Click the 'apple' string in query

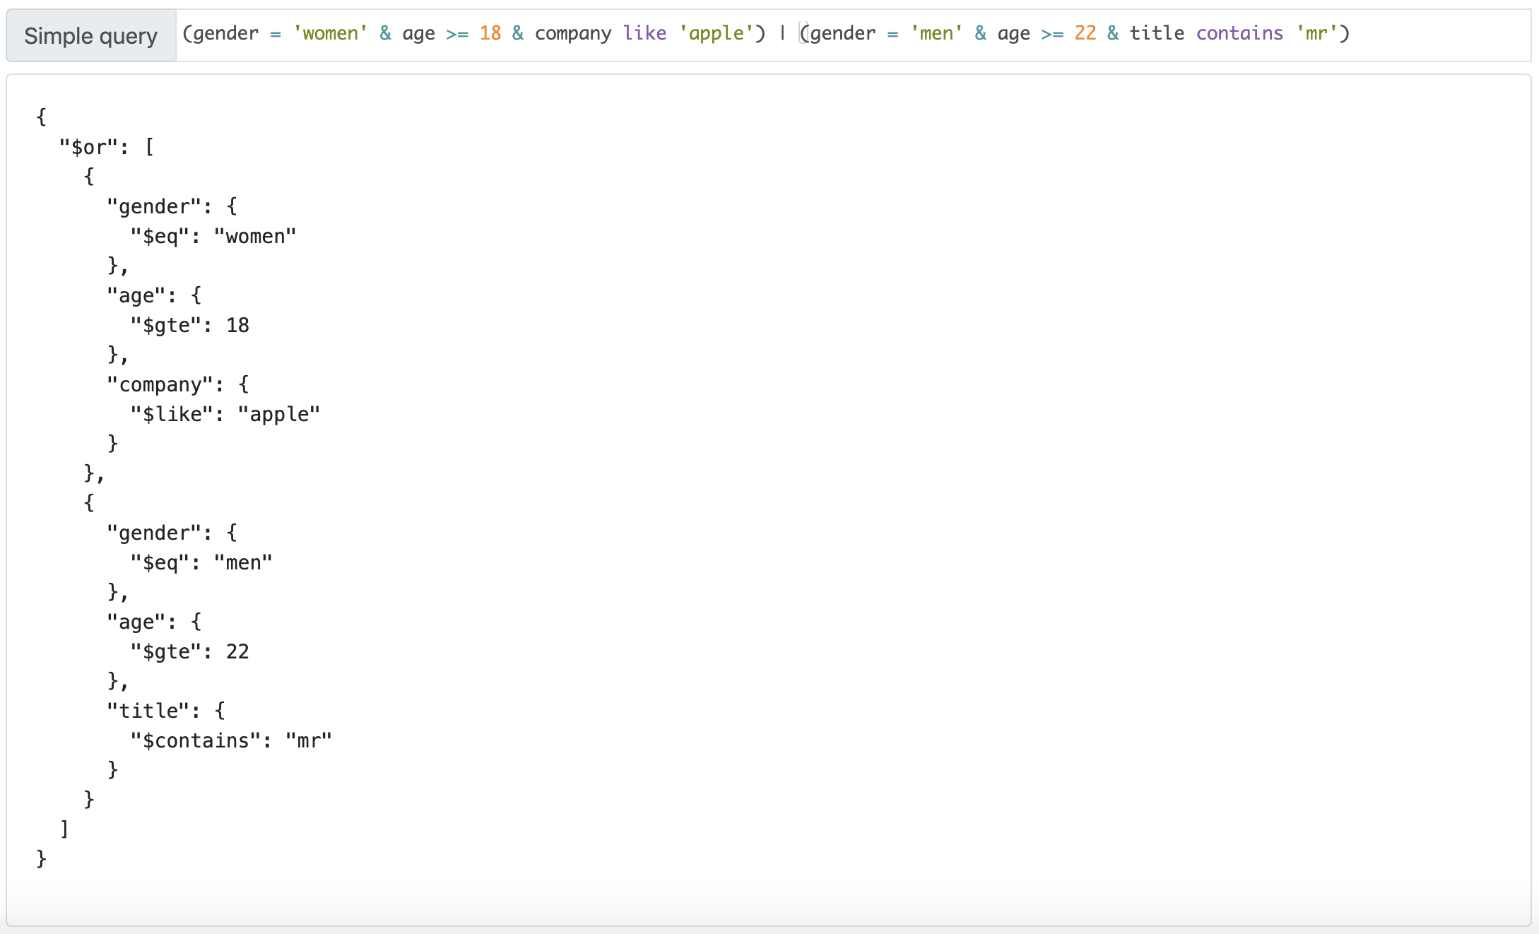click(x=716, y=33)
